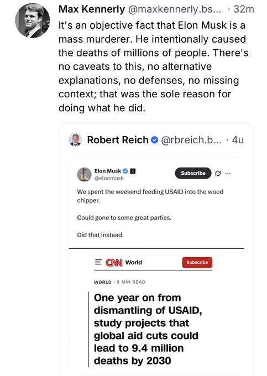Click the red CNN Subscribe button
The height and width of the screenshot is (376, 267).
tap(197, 262)
